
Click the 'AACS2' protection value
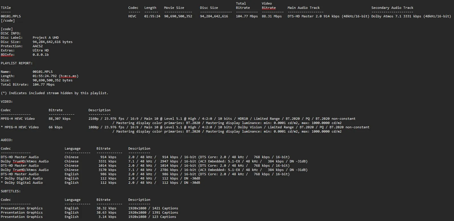(38, 46)
